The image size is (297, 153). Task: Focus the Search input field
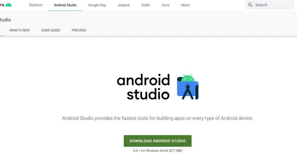click(x=270, y=5)
